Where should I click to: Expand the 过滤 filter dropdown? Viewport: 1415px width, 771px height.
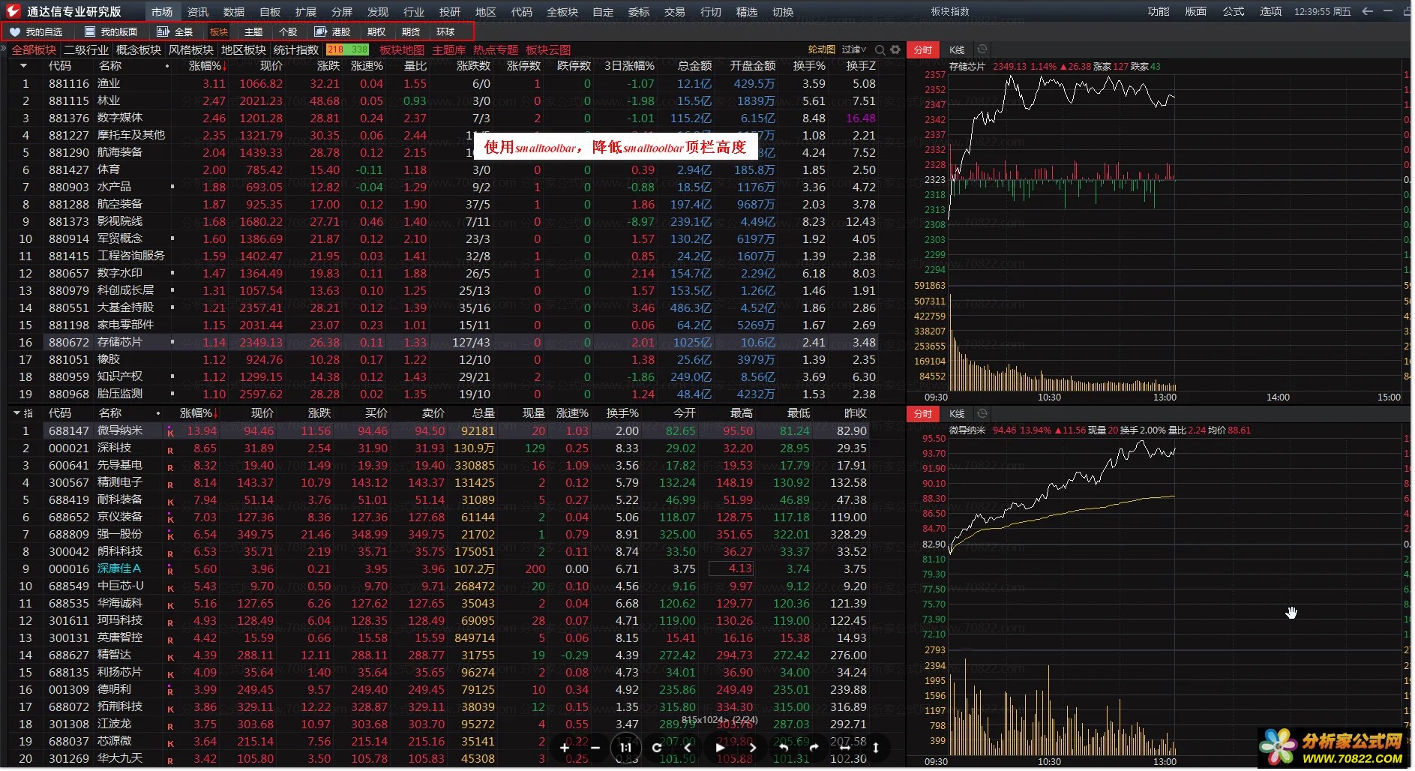tap(854, 50)
